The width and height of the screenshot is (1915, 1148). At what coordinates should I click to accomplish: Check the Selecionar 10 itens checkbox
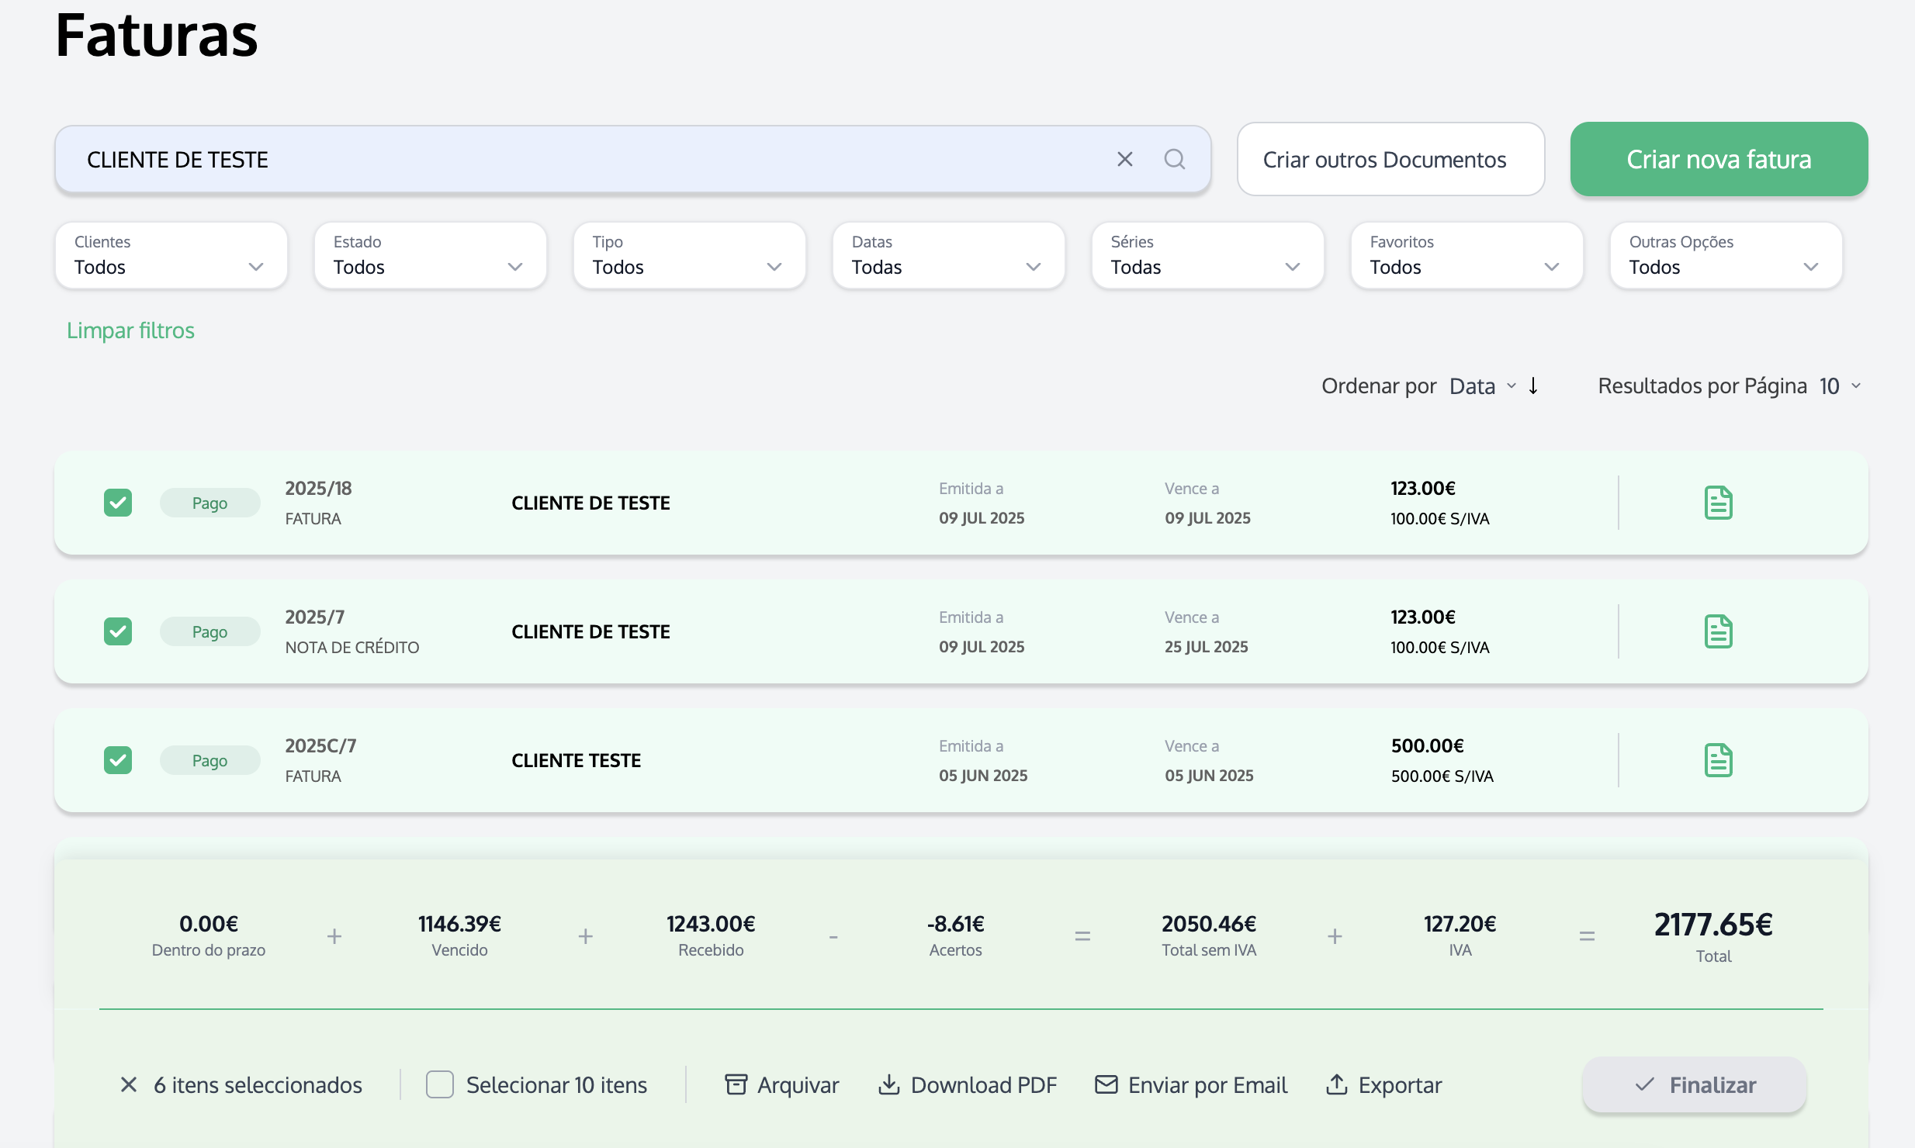[x=440, y=1084]
